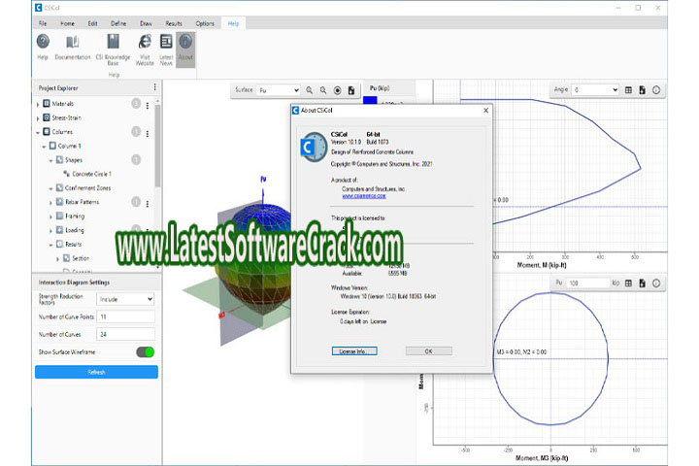Click the first magnifier icon beside Surface
Screen dimensions: 699x466
click(310, 90)
